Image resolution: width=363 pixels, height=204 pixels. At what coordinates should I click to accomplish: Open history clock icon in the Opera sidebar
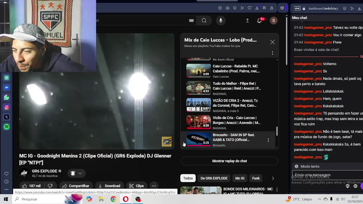[x=6, y=182]
